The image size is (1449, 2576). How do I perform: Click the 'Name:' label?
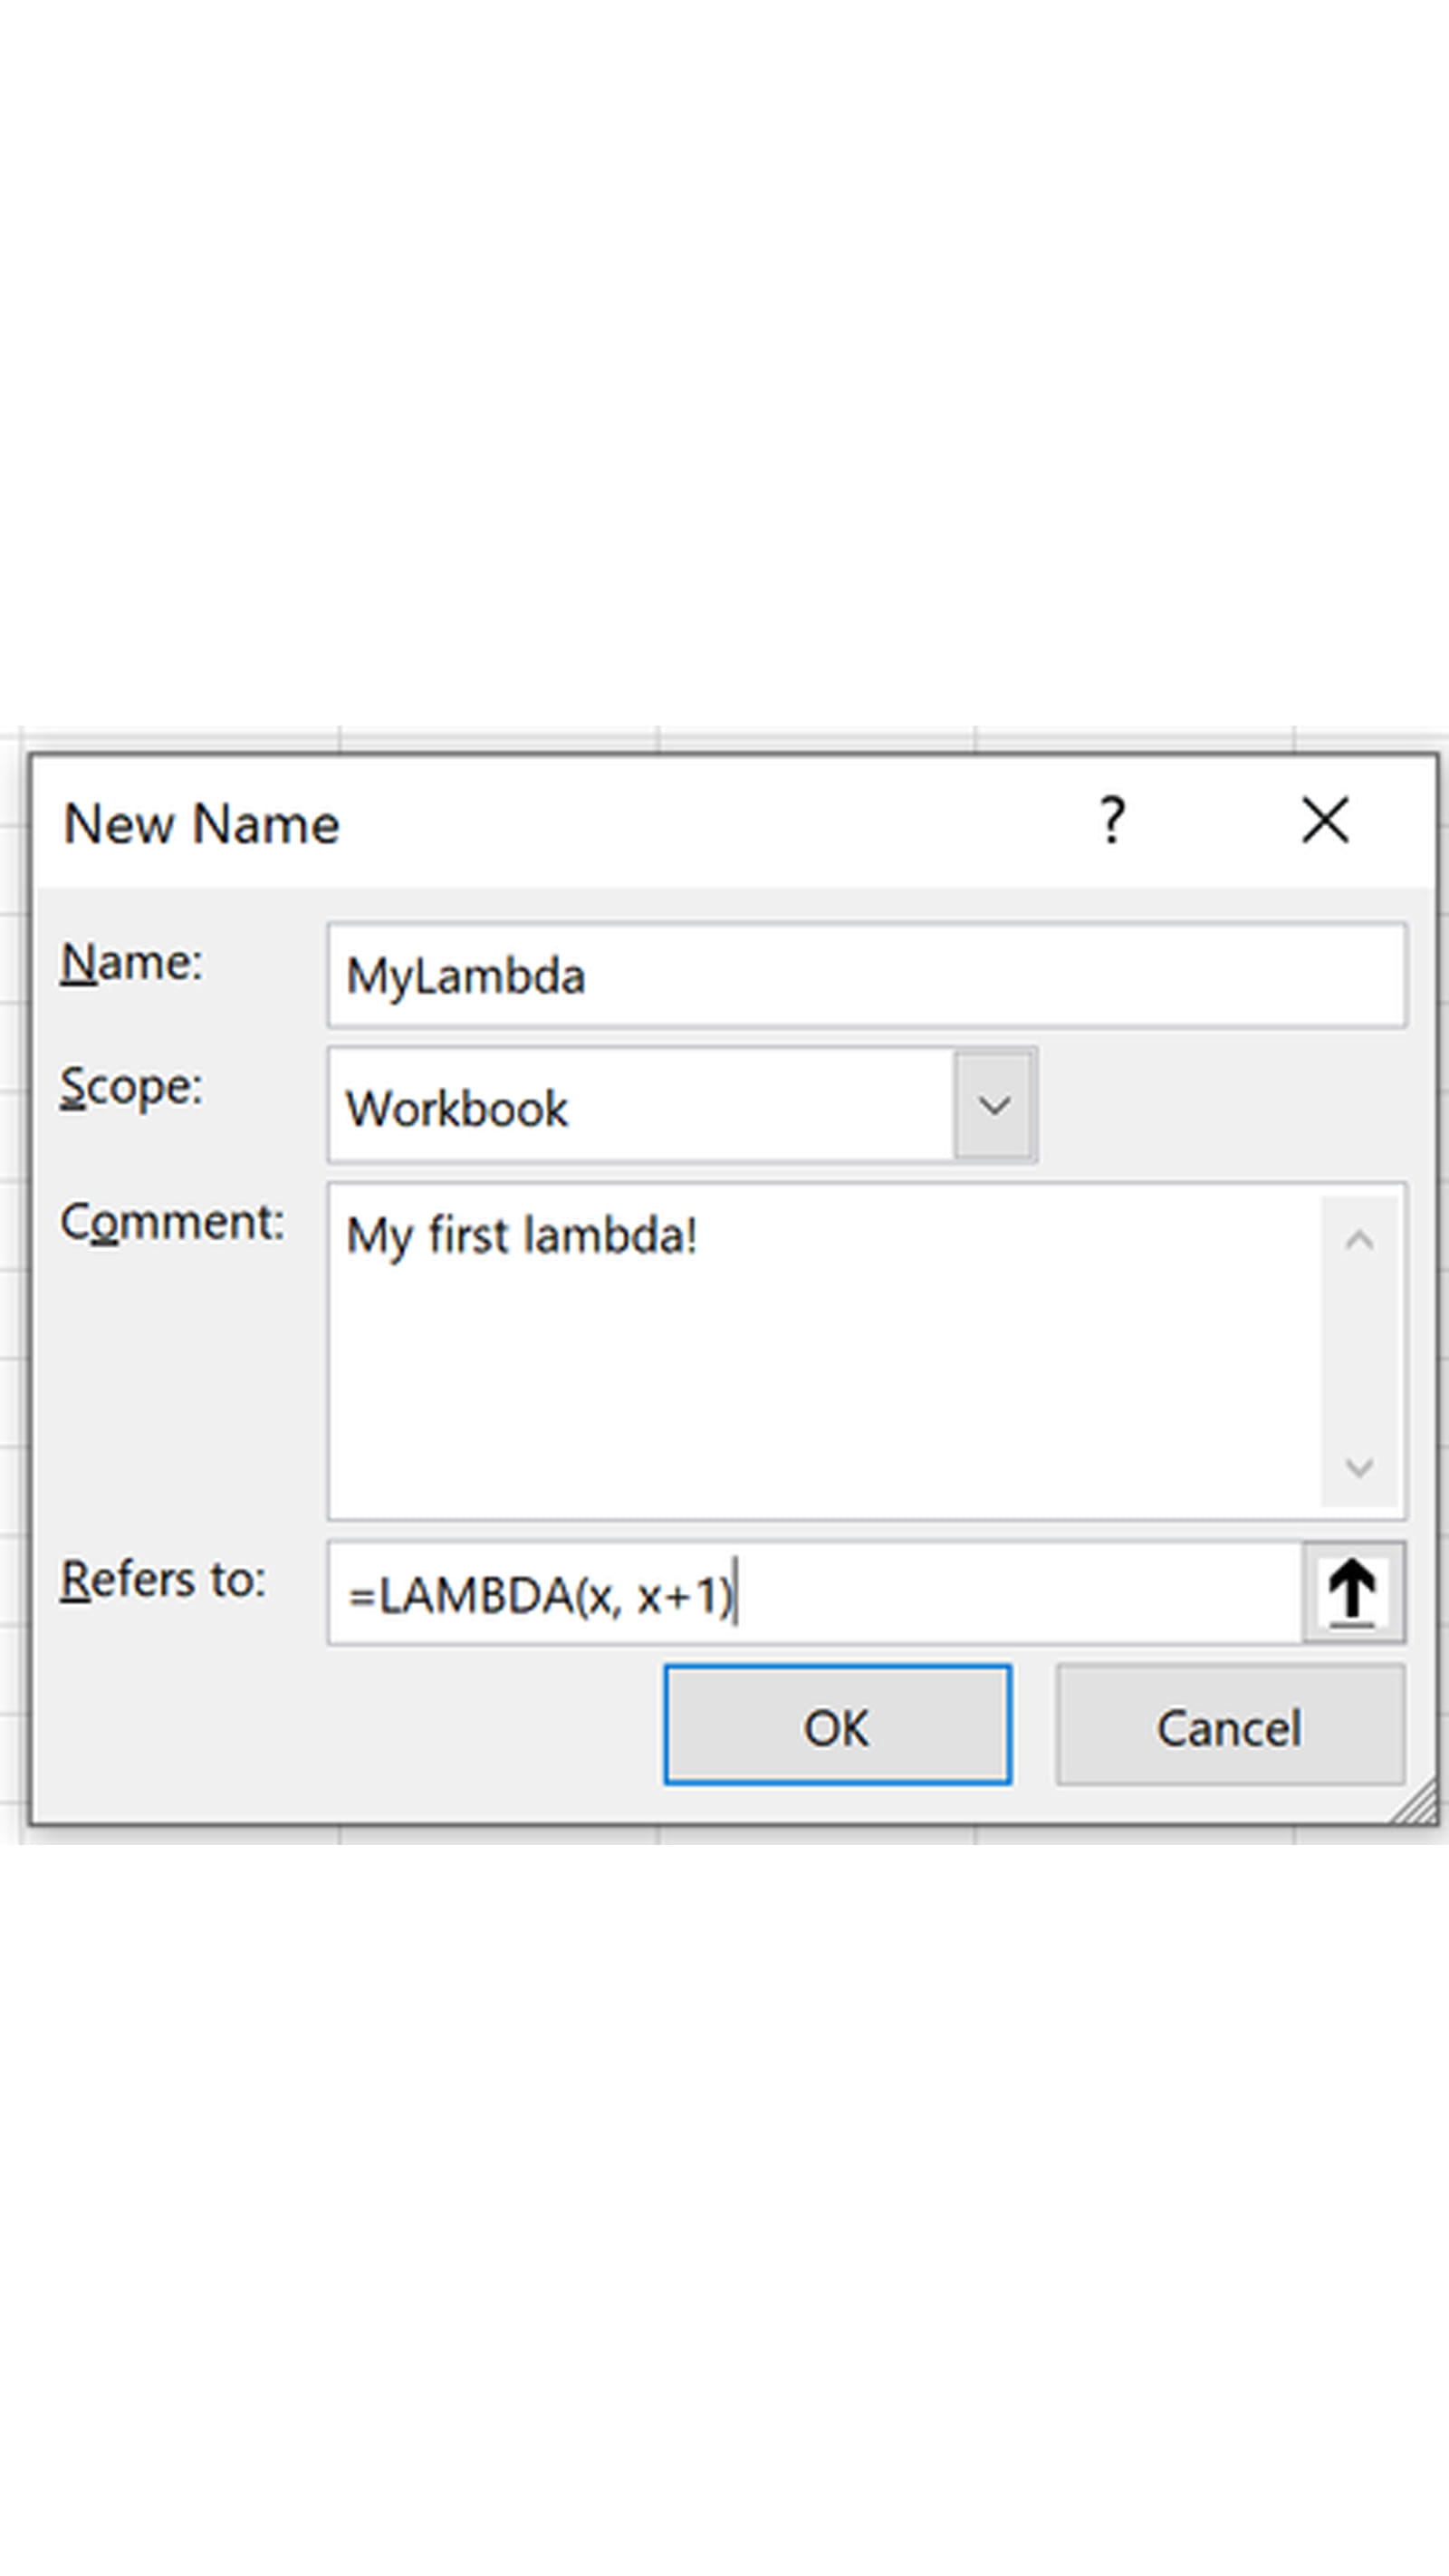tap(131, 964)
